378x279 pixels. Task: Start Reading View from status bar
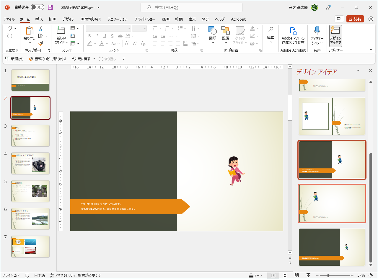[297, 275]
